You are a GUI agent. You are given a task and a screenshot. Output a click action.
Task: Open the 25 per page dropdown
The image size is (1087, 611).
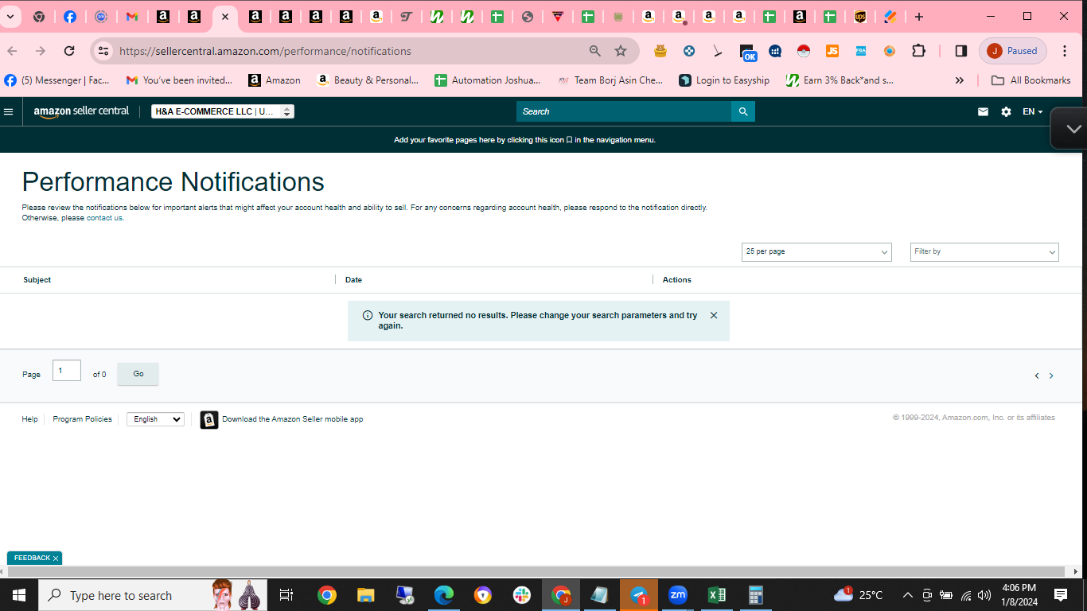[816, 251]
